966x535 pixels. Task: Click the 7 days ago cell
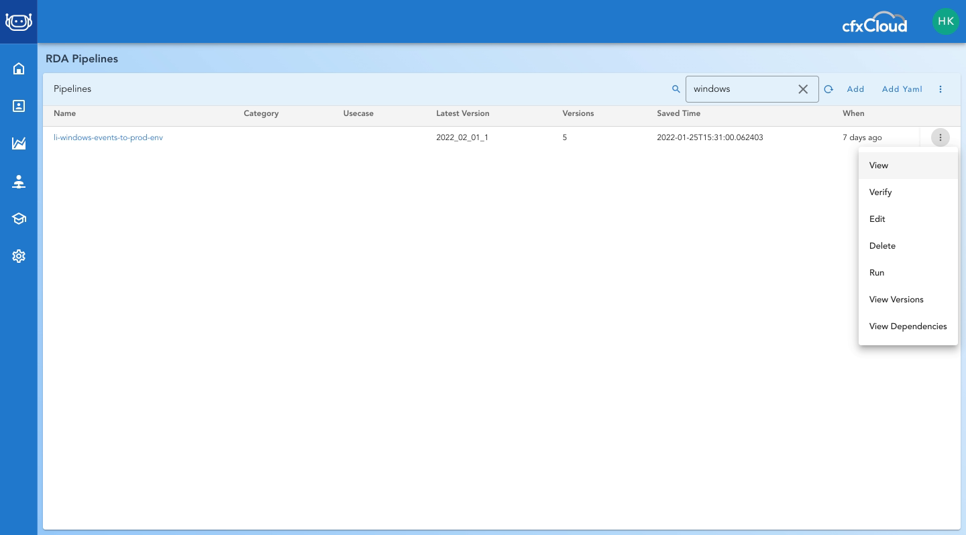pyautogui.click(x=862, y=137)
